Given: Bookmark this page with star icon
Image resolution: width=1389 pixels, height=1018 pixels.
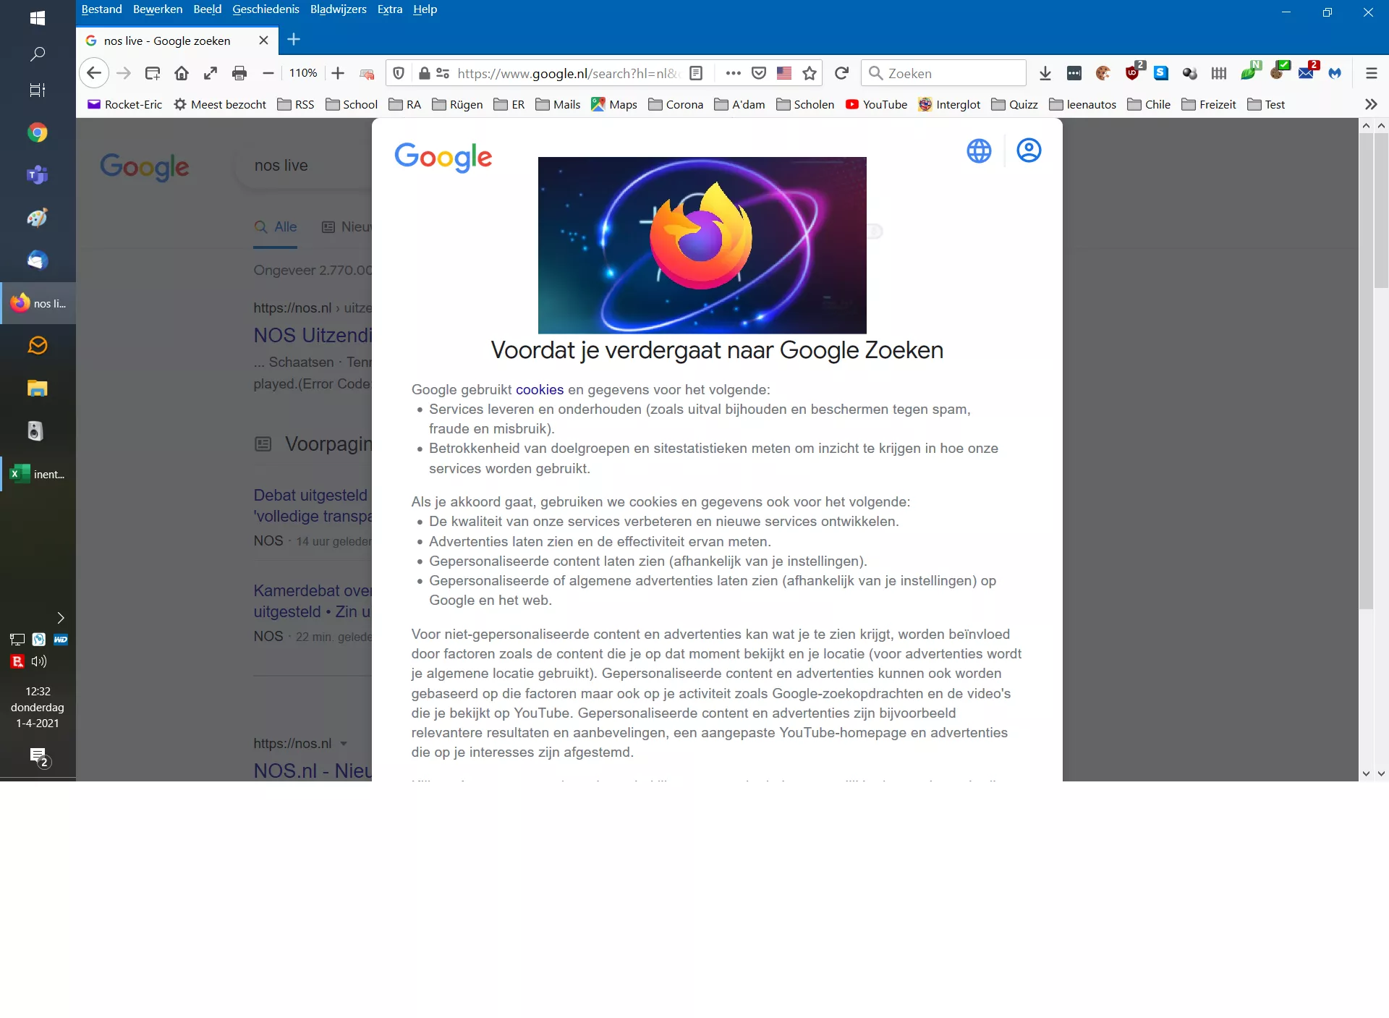Looking at the screenshot, I should point(810,73).
